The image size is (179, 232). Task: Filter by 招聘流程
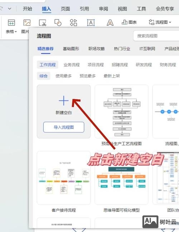[x=120, y=65]
